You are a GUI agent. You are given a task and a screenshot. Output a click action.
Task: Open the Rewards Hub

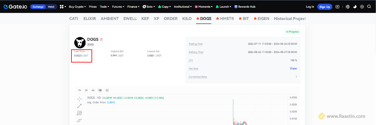(245, 7)
